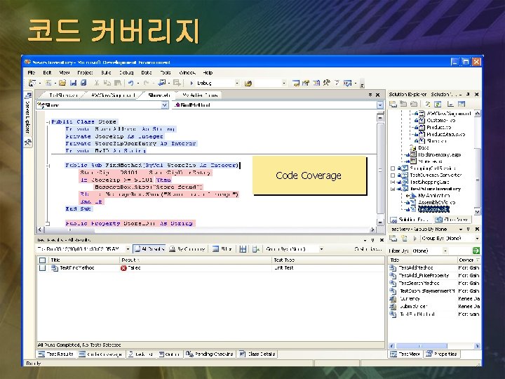Open the Store class selector dropdown
505x379 pixels.
click(165, 105)
